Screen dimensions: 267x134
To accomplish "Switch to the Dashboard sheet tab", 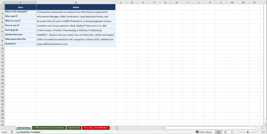I will pyautogui.click(x=74, y=128).
